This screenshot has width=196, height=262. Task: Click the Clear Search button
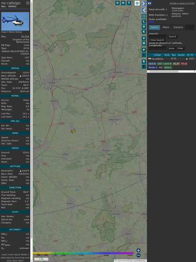[x=157, y=40]
